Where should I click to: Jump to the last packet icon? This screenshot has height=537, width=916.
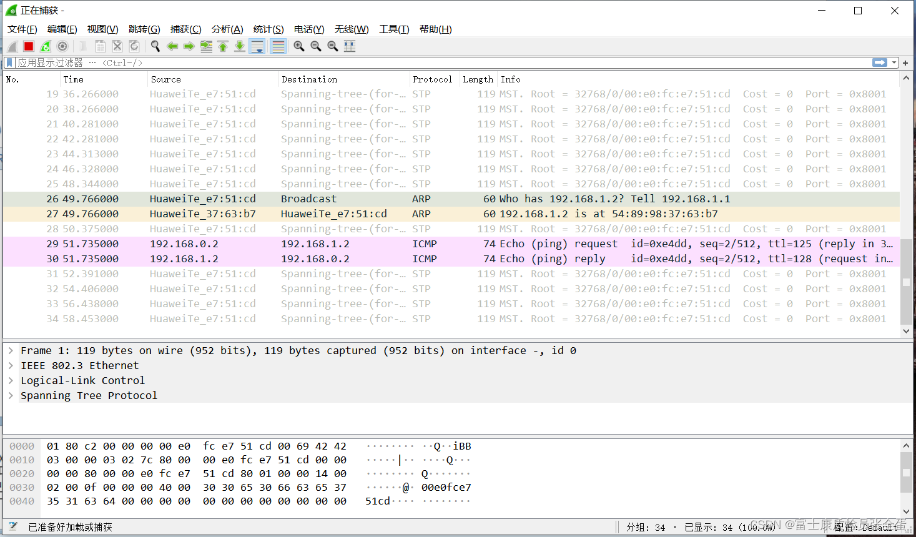point(240,46)
